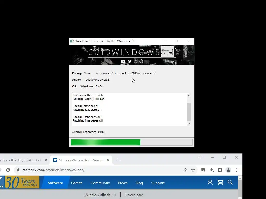Close the Stardock WindowBlinds tab
266x199 pixels.
108,160
